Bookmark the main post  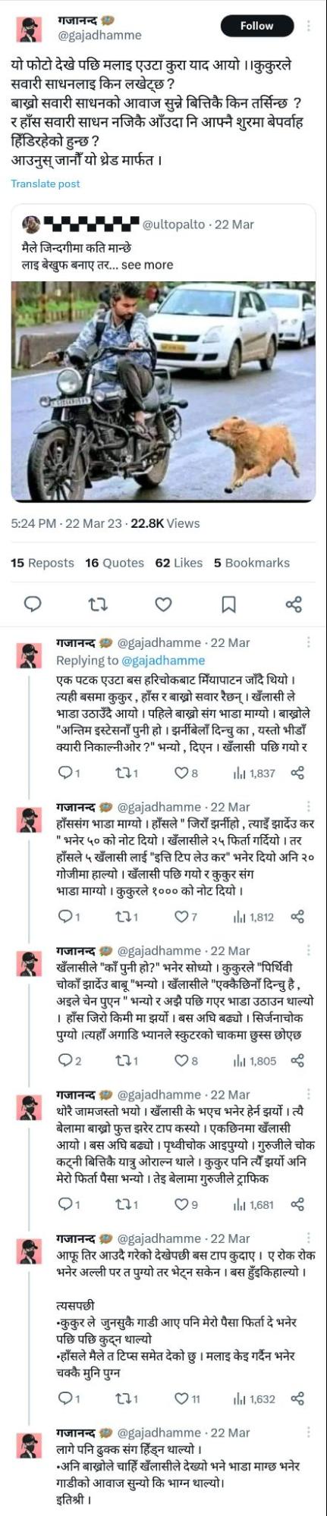tap(228, 604)
